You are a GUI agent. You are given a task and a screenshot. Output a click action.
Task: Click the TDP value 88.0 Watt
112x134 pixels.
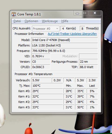click(88, 67)
